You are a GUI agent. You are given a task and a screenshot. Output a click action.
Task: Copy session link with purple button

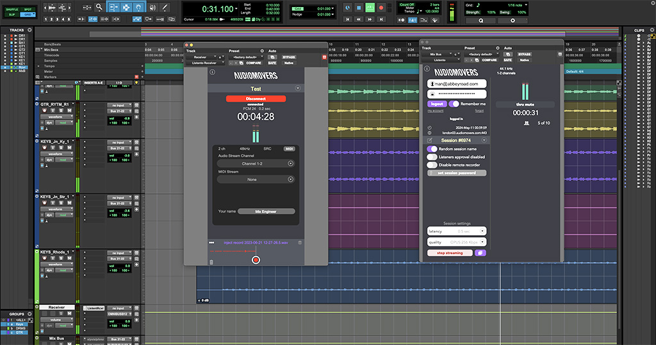480,253
